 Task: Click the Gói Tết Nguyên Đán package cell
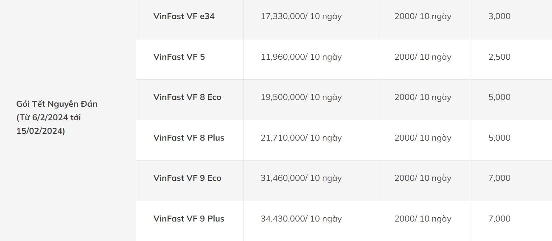(57, 117)
